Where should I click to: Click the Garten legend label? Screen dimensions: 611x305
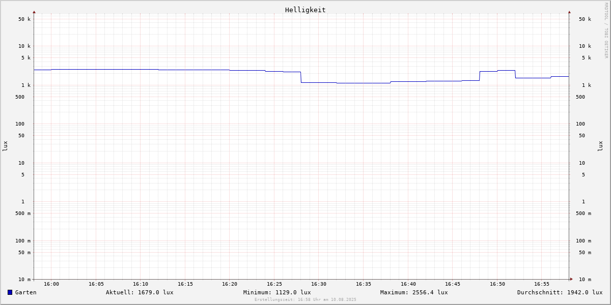pyautogui.click(x=26, y=292)
